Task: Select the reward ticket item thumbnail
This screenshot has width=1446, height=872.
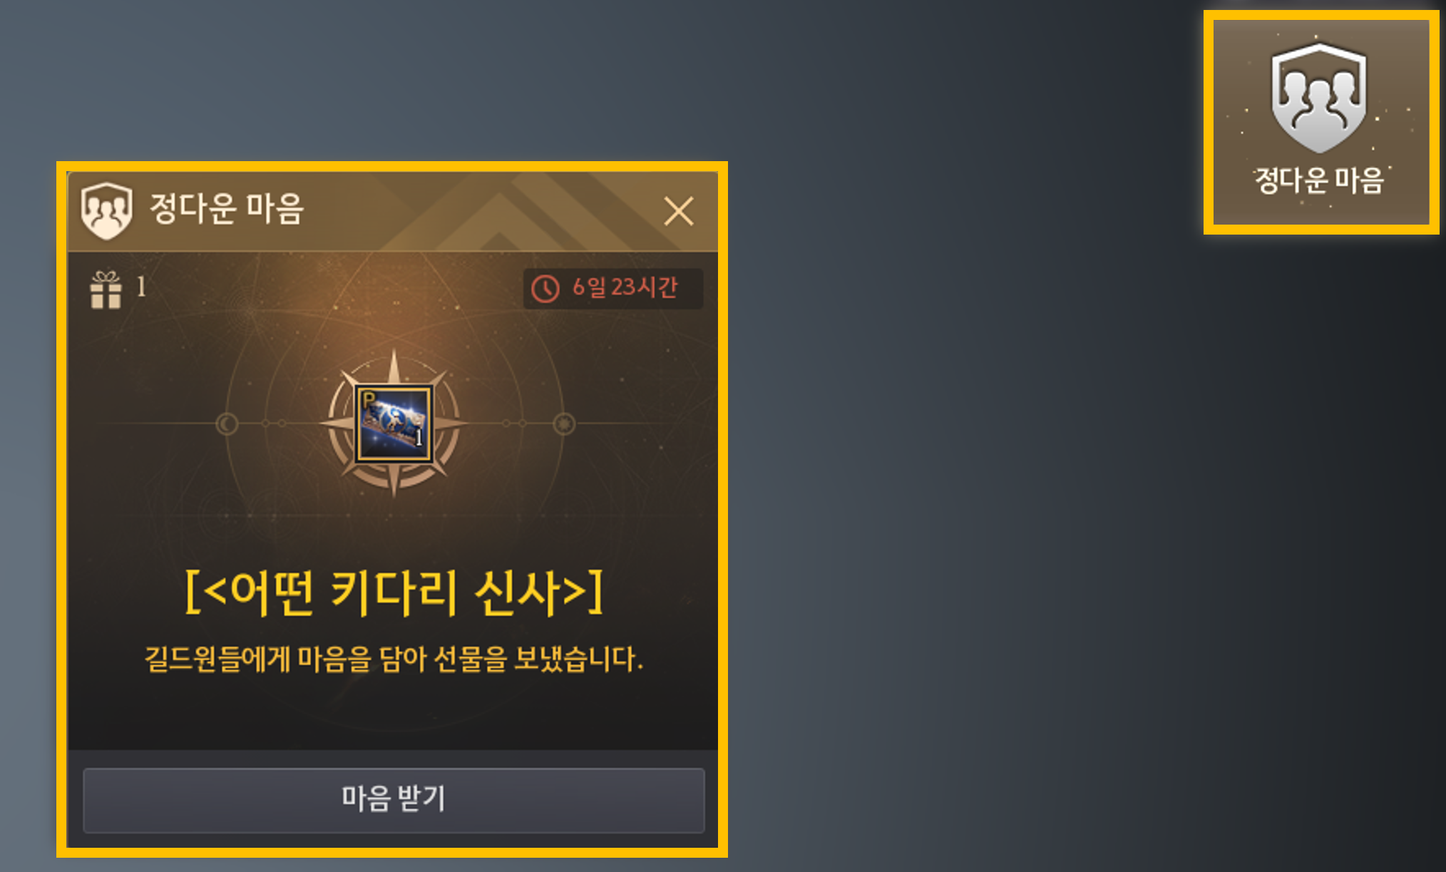Action: (394, 424)
